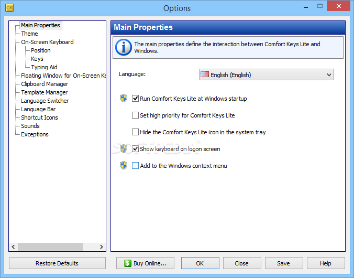Open the Theme settings page
The image size is (354, 278).
pyautogui.click(x=29, y=34)
